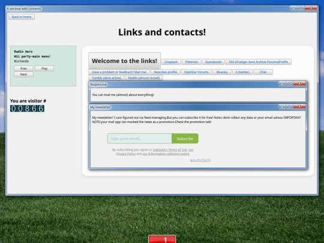Viewport: 324px width, 243px height.
Task: Play the Radio Aero track
Action: pyautogui.click(x=44, y=68)
